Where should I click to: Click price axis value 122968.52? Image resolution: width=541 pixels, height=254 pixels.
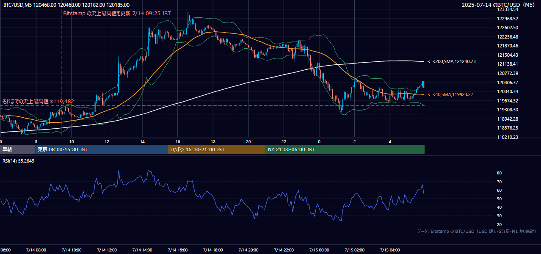(x=508, y=19)
